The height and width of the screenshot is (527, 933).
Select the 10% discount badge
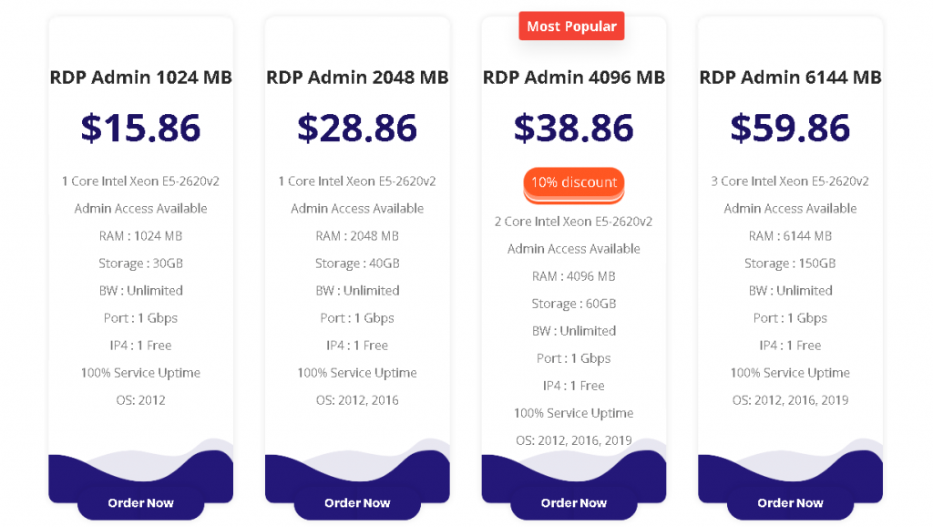click(x=573, y=184)
